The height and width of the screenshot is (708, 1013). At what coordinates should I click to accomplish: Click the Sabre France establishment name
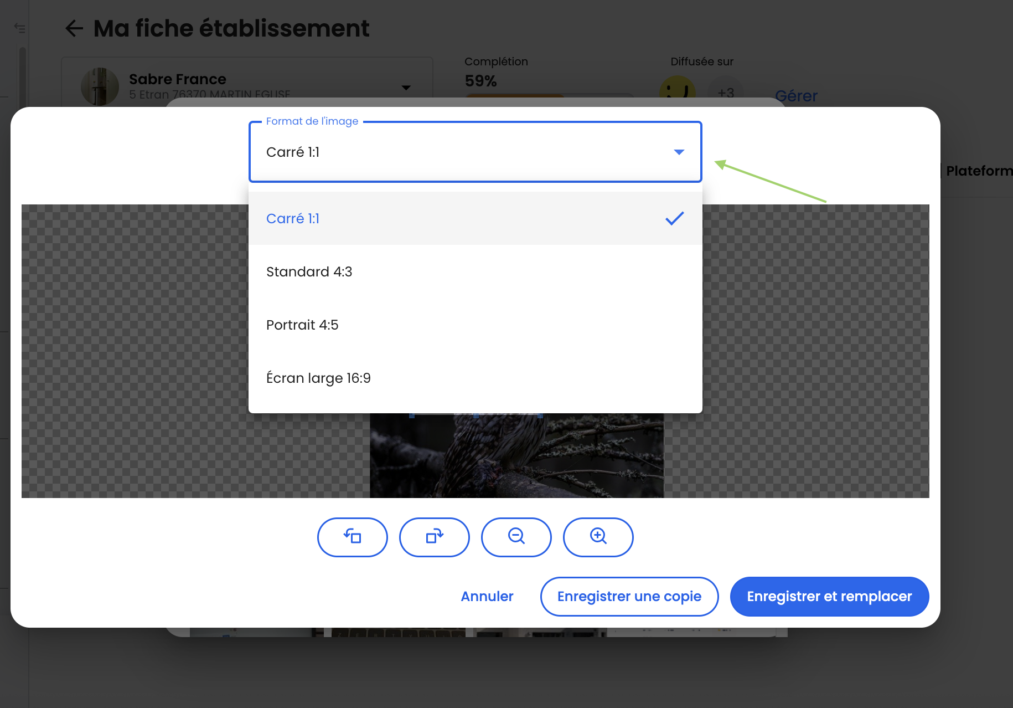point(178,79)
